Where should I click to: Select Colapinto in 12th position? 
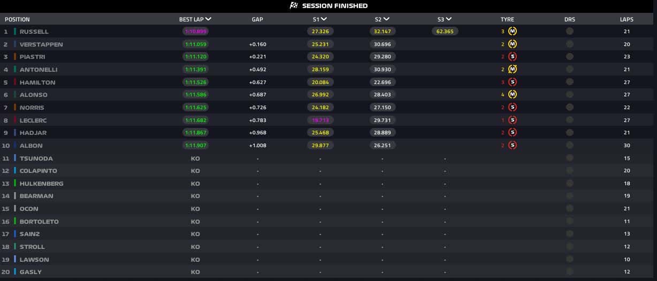[x=38, y=171]
